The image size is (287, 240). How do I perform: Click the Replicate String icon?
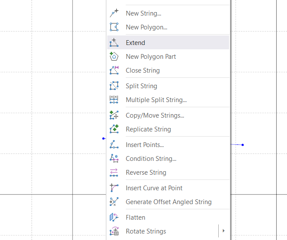click(x=114, y=129)
